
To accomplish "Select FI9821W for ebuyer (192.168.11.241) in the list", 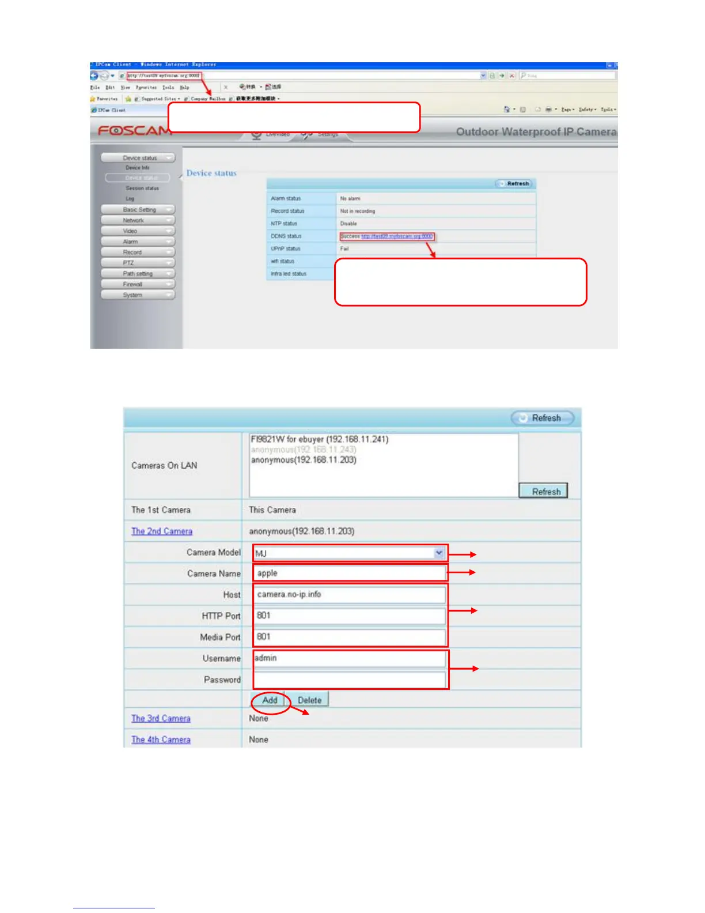I will 320,439.
